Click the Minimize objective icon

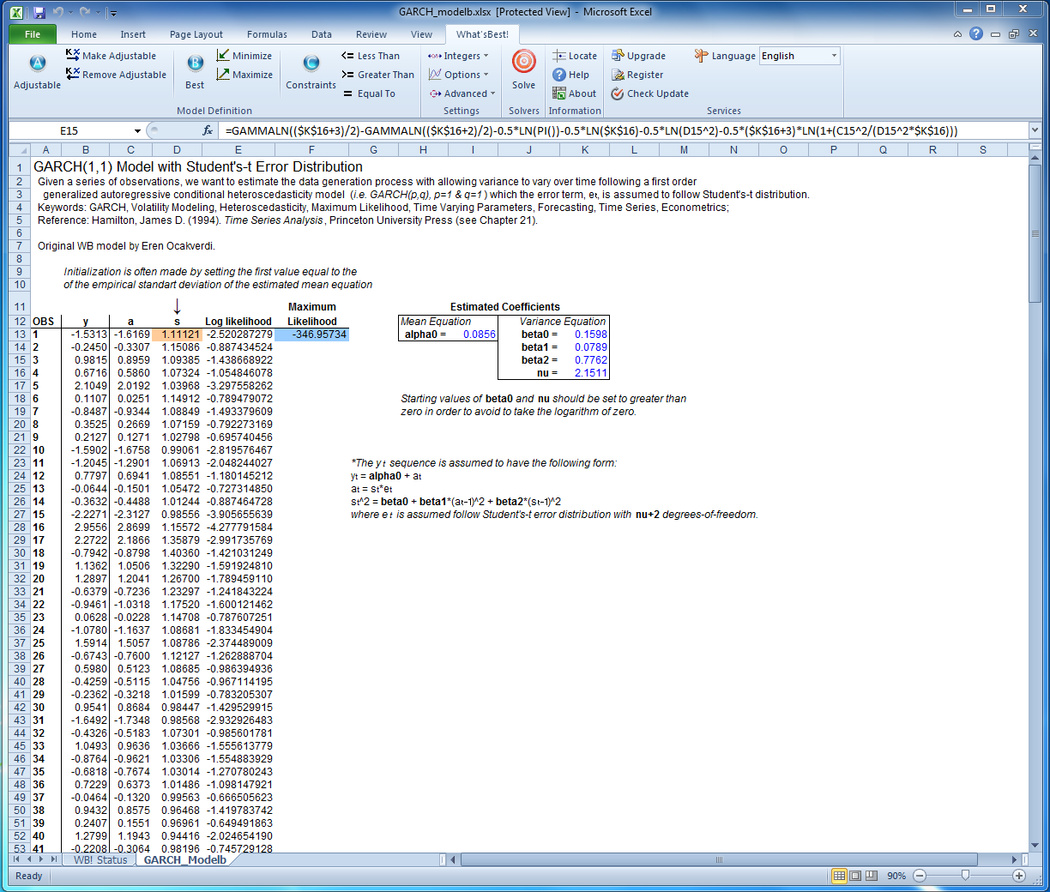point(223,56)
